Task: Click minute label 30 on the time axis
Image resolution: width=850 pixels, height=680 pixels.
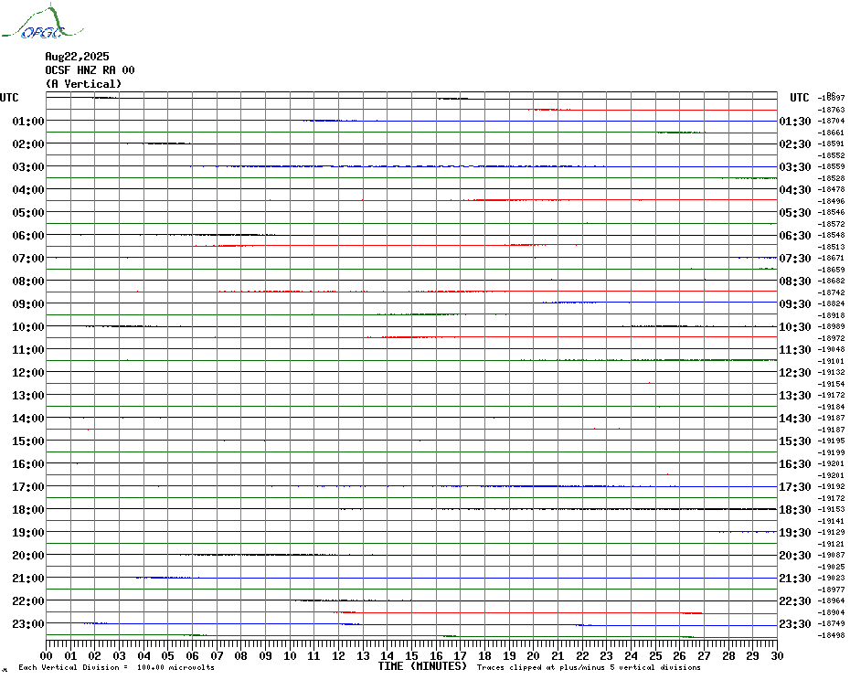Action: coord(778,656)
